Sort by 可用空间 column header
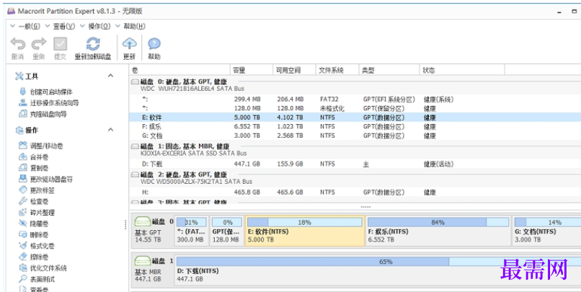 295,70
